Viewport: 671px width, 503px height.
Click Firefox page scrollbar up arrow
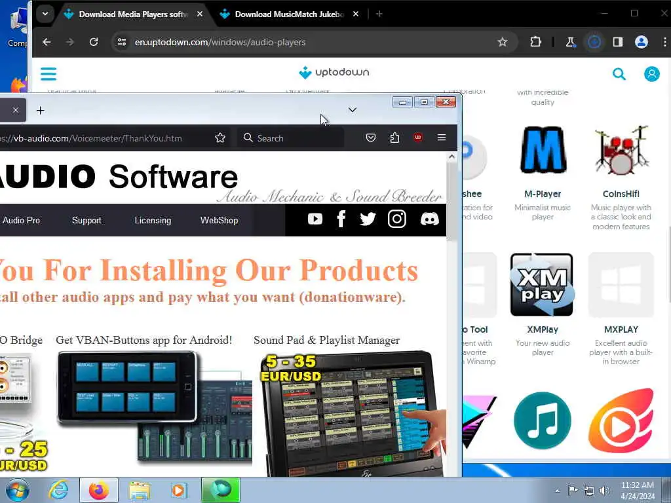451,157
